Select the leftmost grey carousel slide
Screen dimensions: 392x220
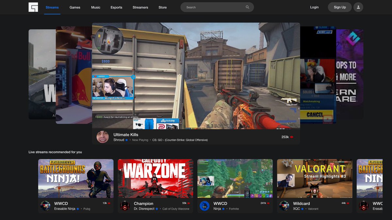click(x=42, y=74)
